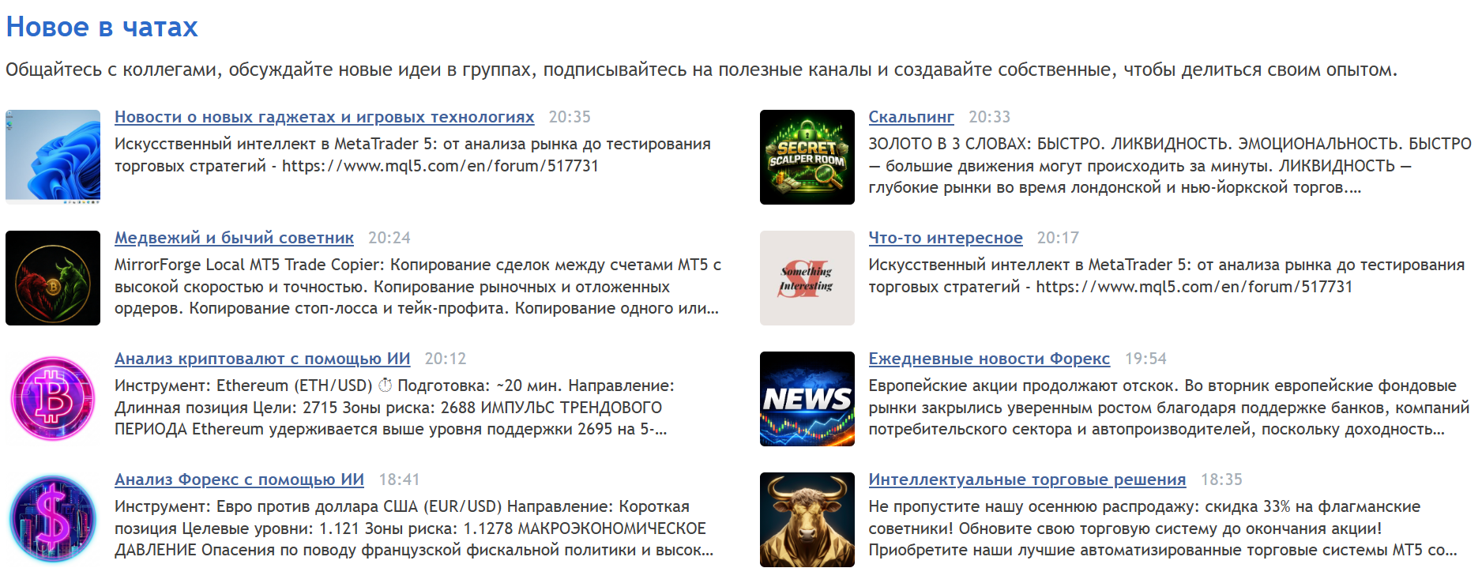Image resolution: width=1482 pixels, height=583 pixels.
Task: Click the 20:12 message timestamp
Action: 446,359
